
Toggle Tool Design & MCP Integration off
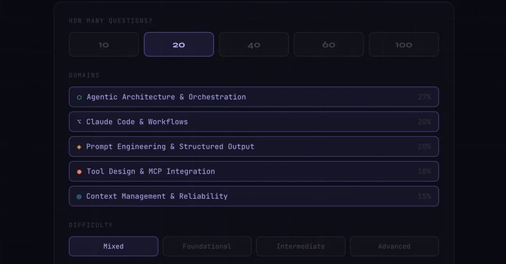(253, 171)
